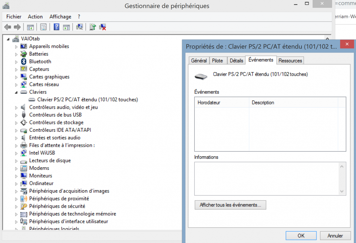Expand the Appareils mobiles node

pyautogui.click(x=16, y=47)
